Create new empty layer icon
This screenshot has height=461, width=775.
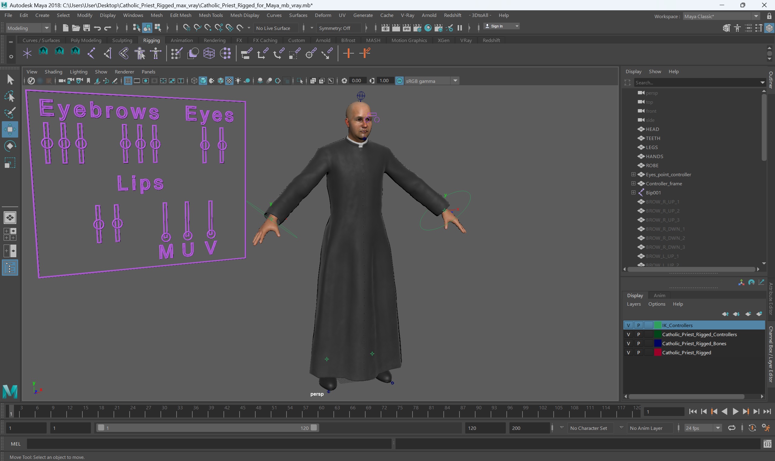pyautogui.click(x=748, y=314)
